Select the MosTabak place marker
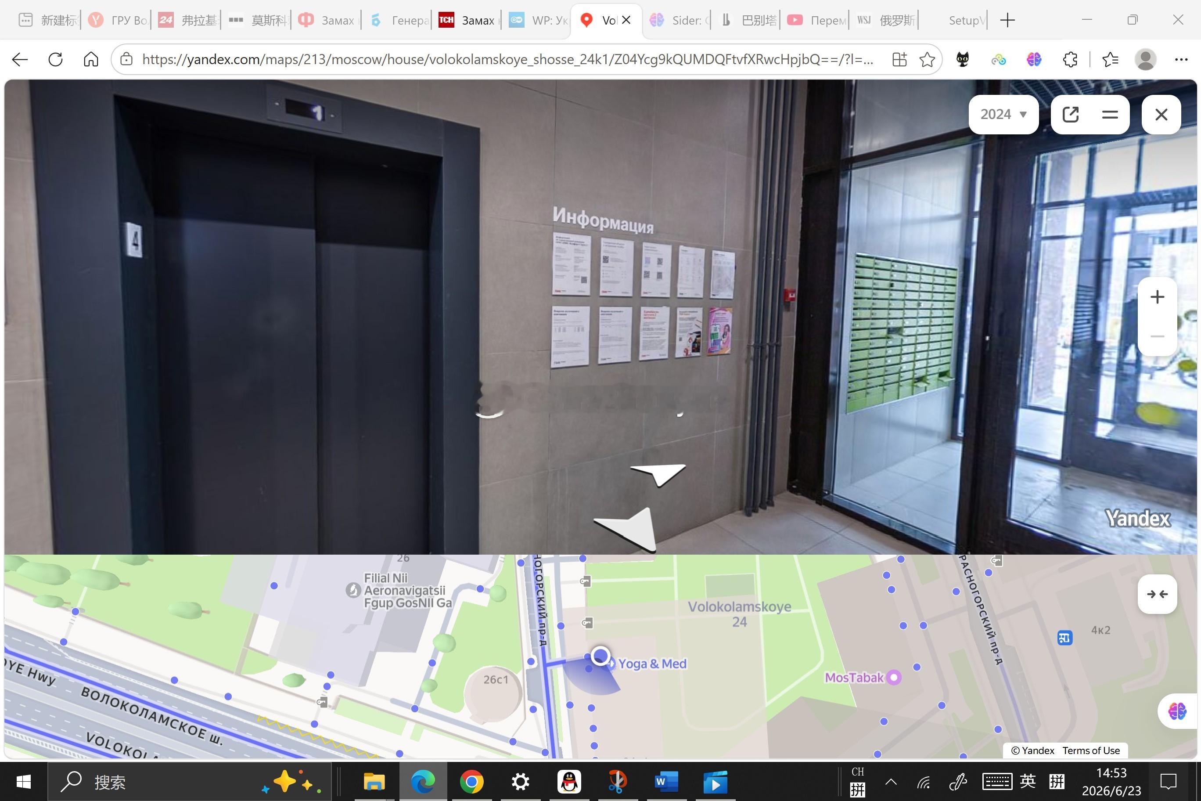This screenshot has height=801, width=1201. click(x=894, y=677)
